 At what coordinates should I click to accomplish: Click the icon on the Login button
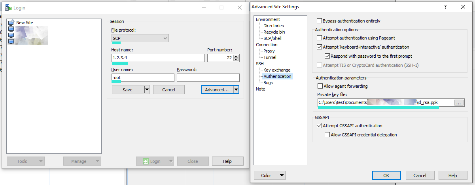pos(146,161)
